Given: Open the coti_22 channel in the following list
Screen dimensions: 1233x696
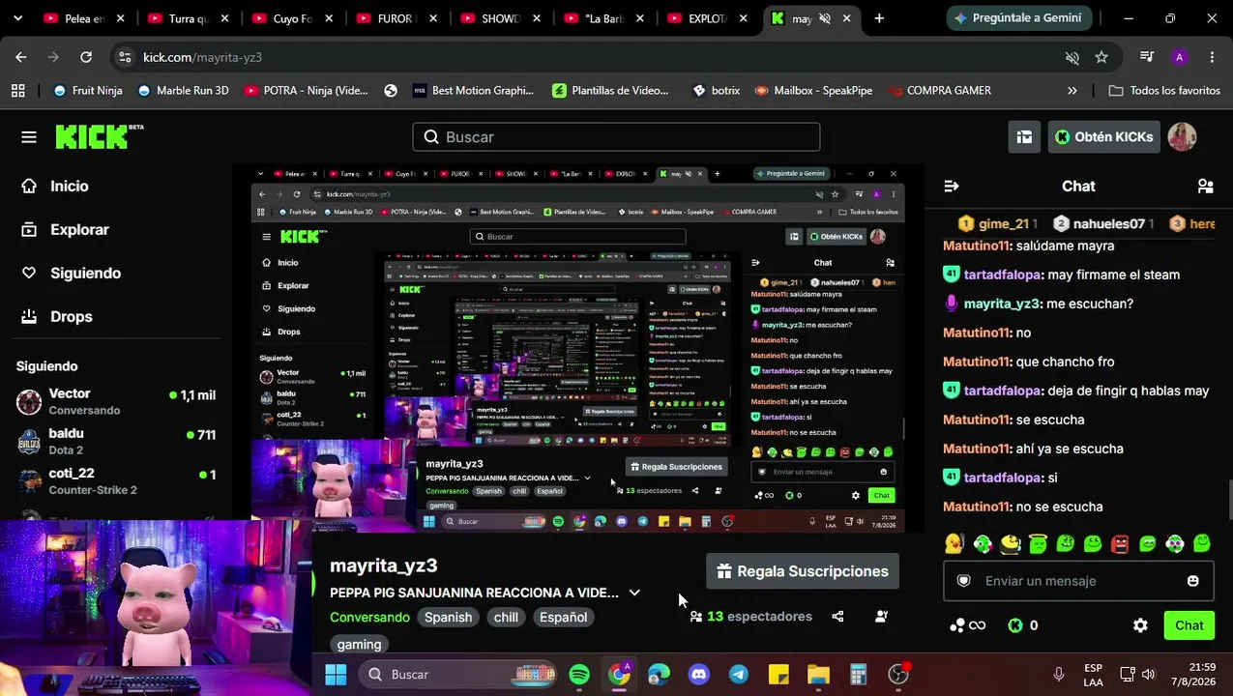Looking at the screenshot, I should [116, 480].
